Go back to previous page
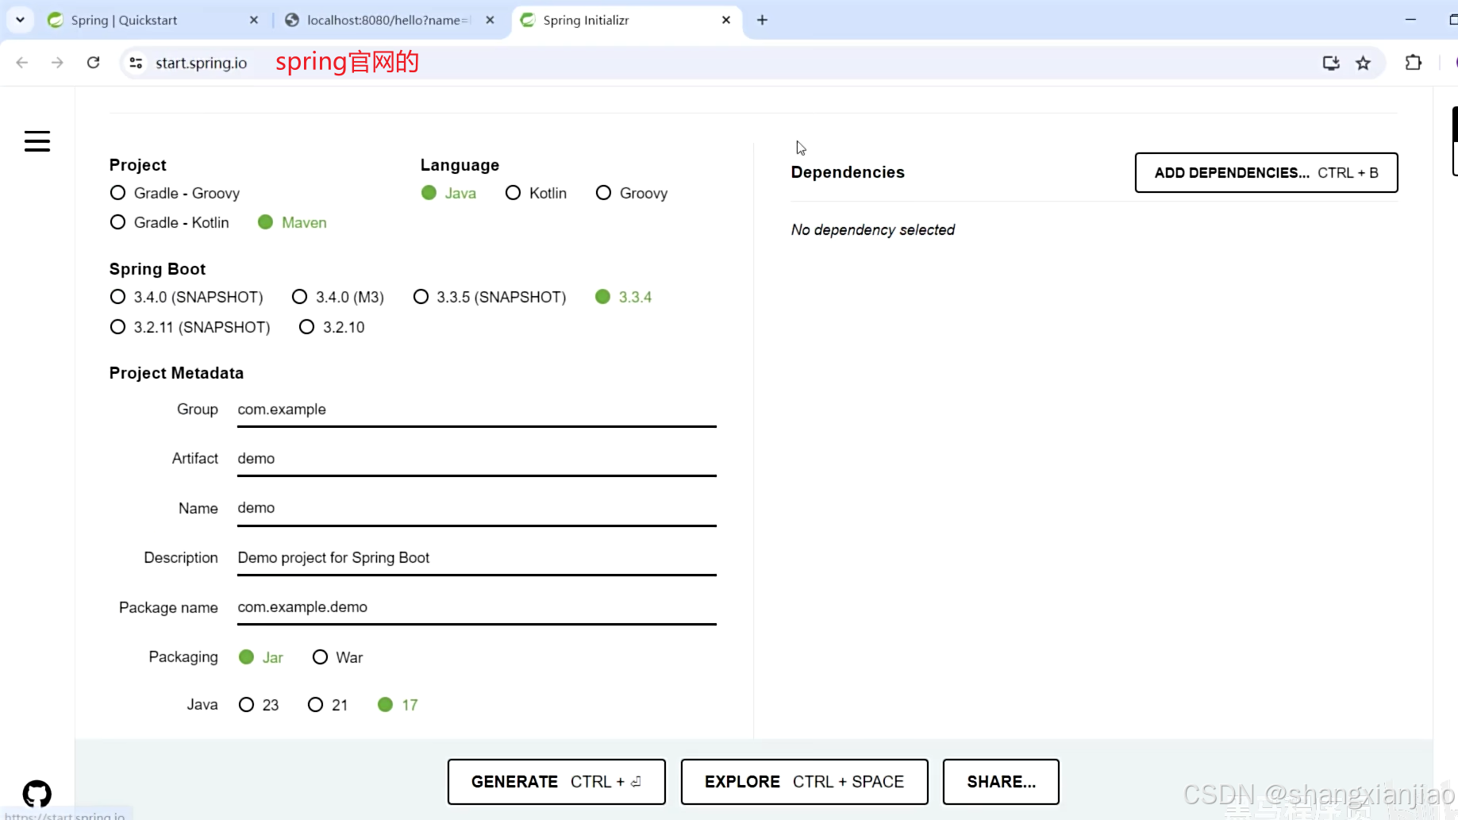The width and height of the screenshot is (1458, 820). point(22,63)
